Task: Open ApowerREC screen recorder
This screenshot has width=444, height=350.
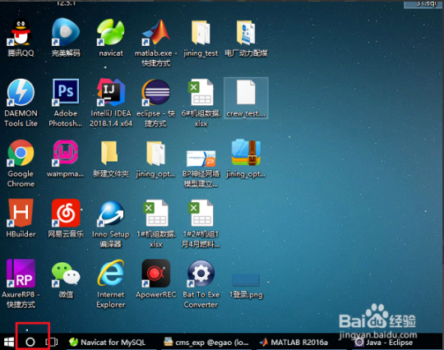Action: [x=155, y=279]
